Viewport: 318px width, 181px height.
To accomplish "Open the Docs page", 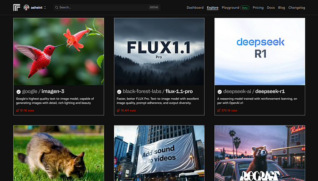I will [x=271, y=8].
